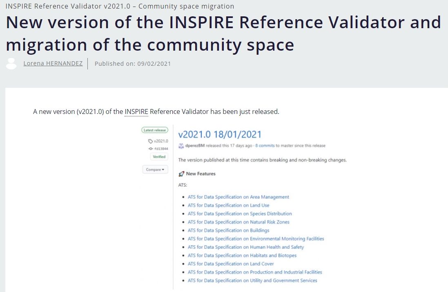
Task: Click the v2021.0 tag icon
Action: coord(151,141)
